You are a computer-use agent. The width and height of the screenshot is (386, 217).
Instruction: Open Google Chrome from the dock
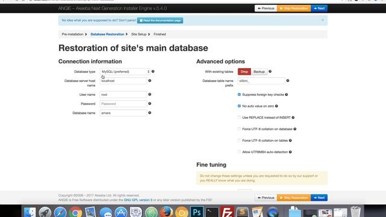tap(75, 212)
